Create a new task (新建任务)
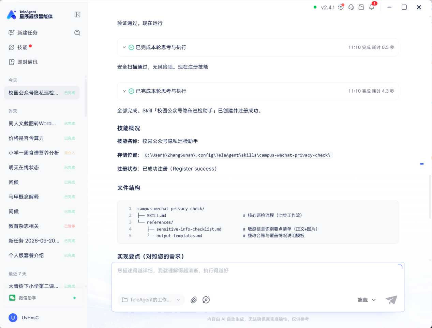Image resolution: width=432 pixels, height=328 pixels. coord(23,33)
